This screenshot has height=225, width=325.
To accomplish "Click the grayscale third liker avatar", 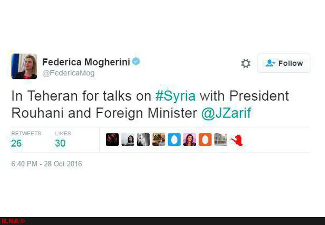I will [x=143, y=140].
